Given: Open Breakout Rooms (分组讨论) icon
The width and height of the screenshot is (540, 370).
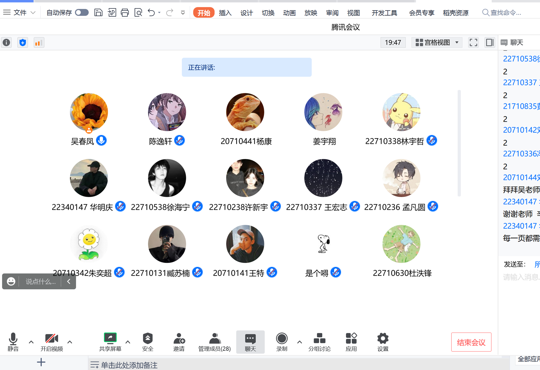Looking at the screenshot, I should [x=319, y=339].
